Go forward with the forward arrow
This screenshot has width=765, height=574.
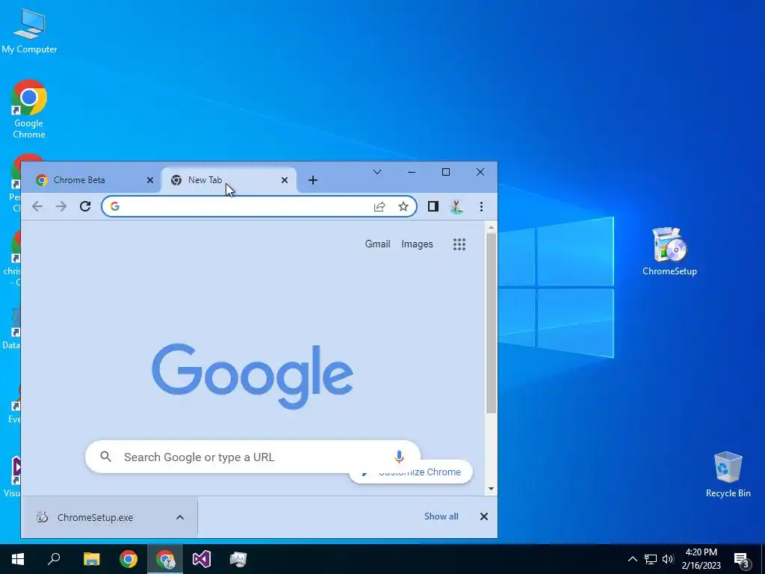61,206
